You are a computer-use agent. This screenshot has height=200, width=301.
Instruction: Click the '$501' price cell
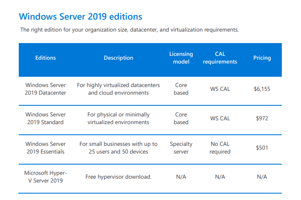[262, 148]
